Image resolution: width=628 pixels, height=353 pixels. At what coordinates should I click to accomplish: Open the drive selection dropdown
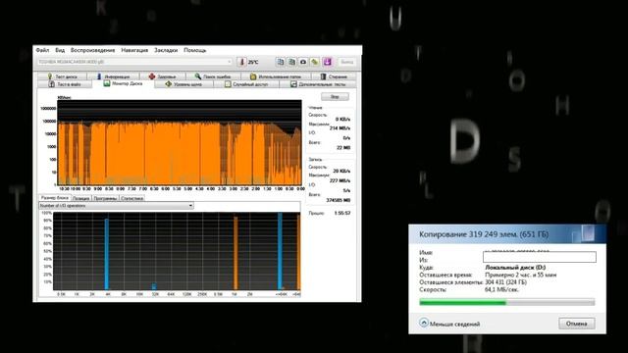click(x=135, y=62)
